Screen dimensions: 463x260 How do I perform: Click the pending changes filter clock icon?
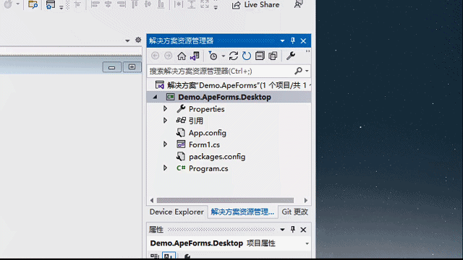pos(213,56)
